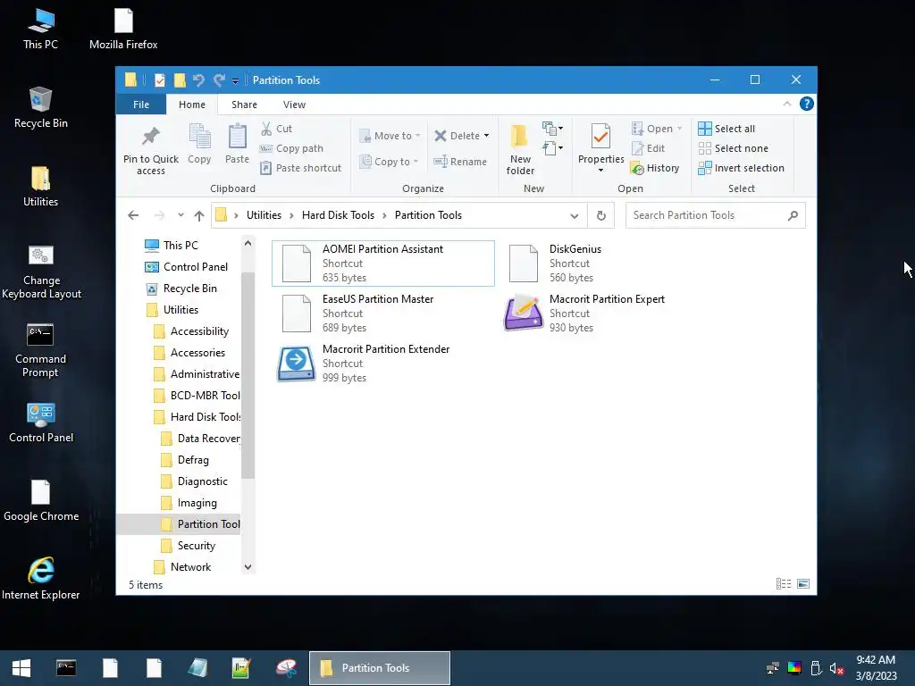Expand the Properties dropdown arrow
Viewport: 915px width, 686px height.
click(x=600, y=171)
